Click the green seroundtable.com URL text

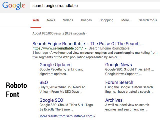pos(57,48)
